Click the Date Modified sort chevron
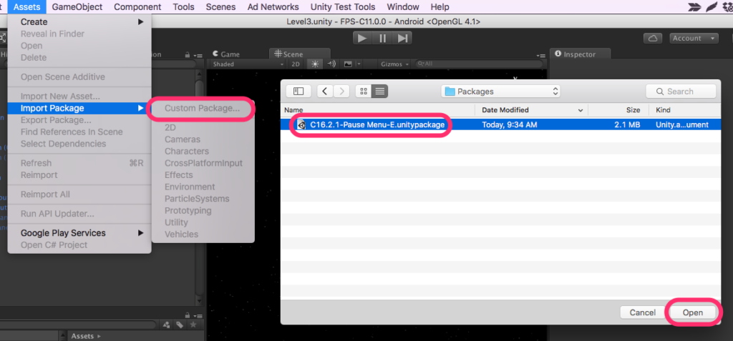This screenshot has width=733, height=341. coord(581,111)
